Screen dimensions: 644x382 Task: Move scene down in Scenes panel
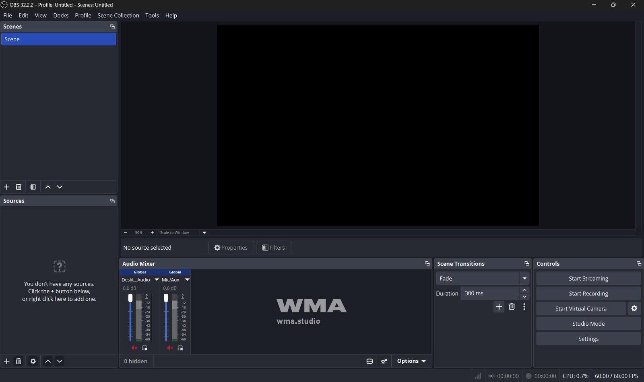click(x=60, y=187)
